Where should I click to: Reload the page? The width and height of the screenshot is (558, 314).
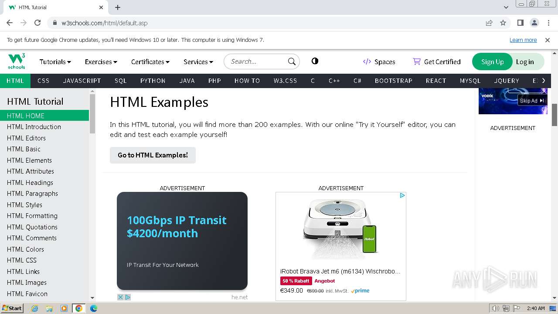pyautogui.click(x=37, y=23)
